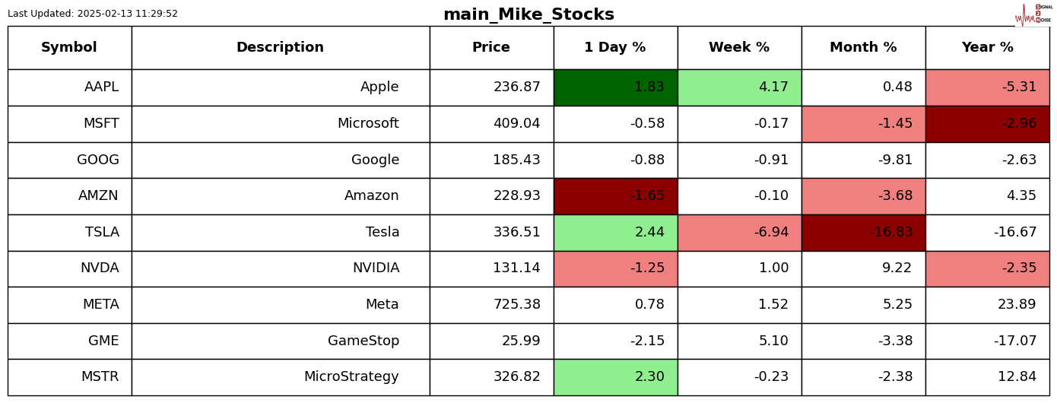Click the light green MSTR 1 Day % cell

pos(615,377)
